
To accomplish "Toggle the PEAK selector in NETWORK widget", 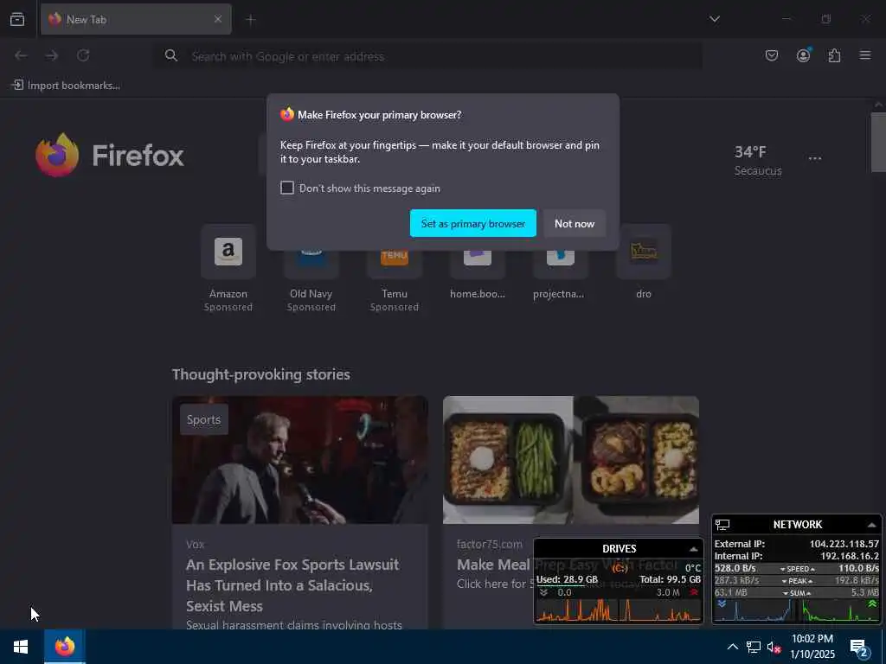I will 797,581.
